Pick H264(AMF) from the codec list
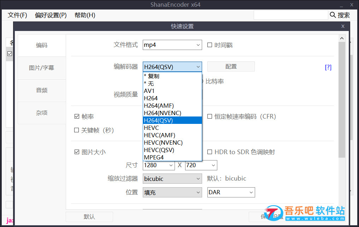Viewport: 359px width, 227px height. [x=172, y=106]
